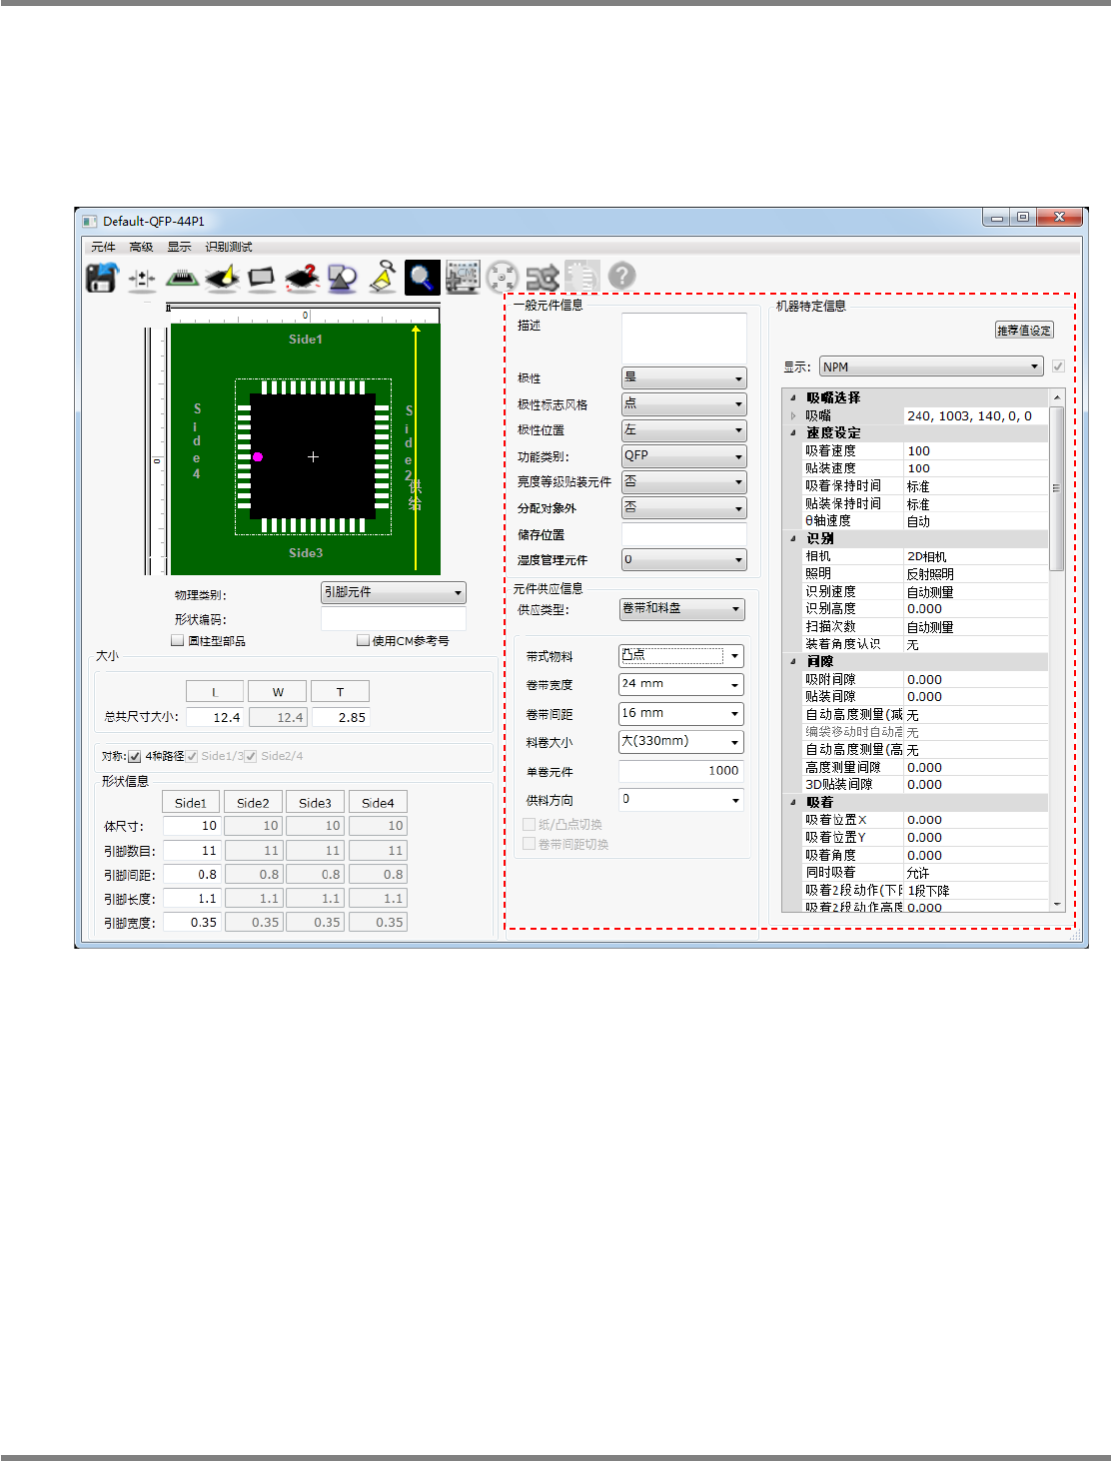Open the 功能类别 QFP dropdown
Screen dimensions: 1111x1461
(x=684, y=456)
